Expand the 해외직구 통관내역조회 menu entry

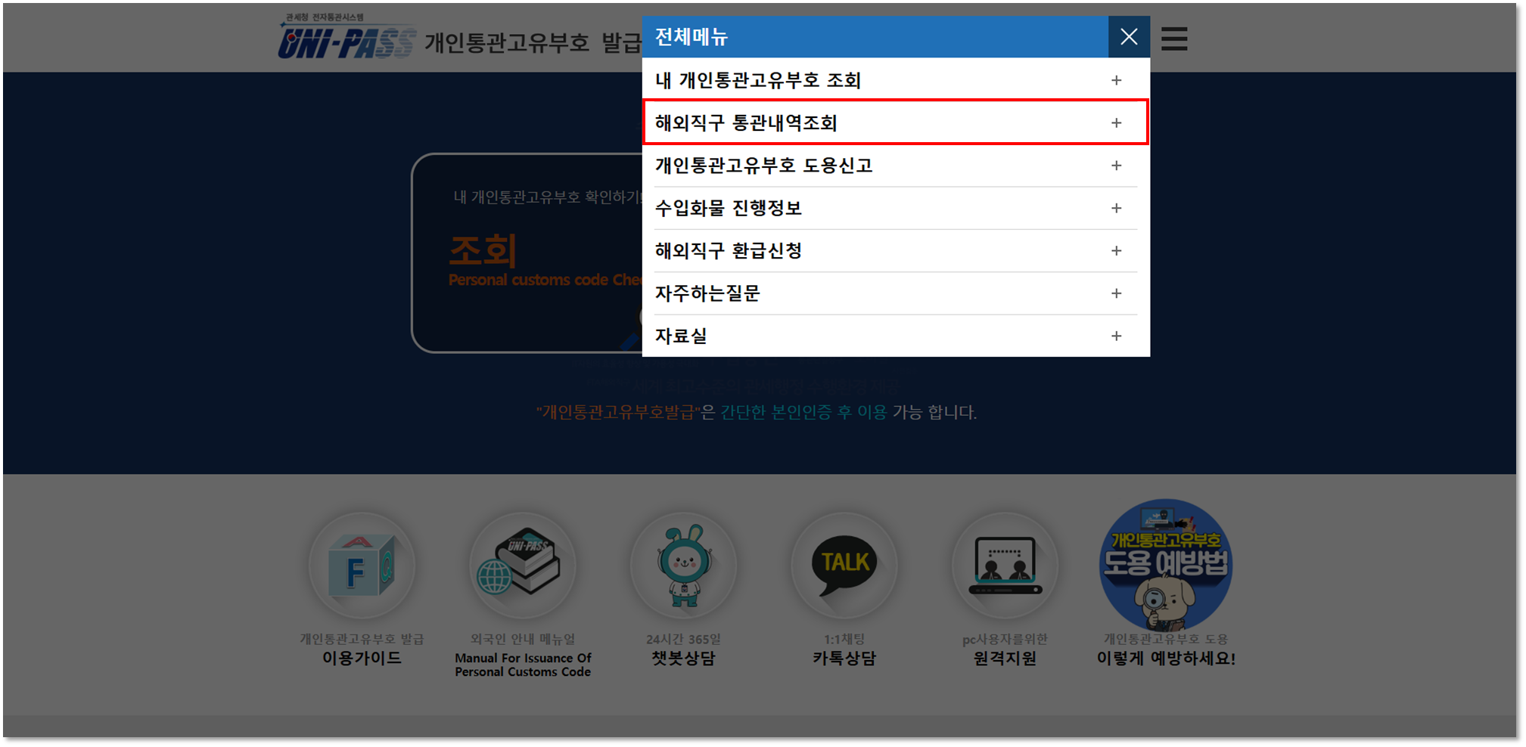(x=1117, y=122)
